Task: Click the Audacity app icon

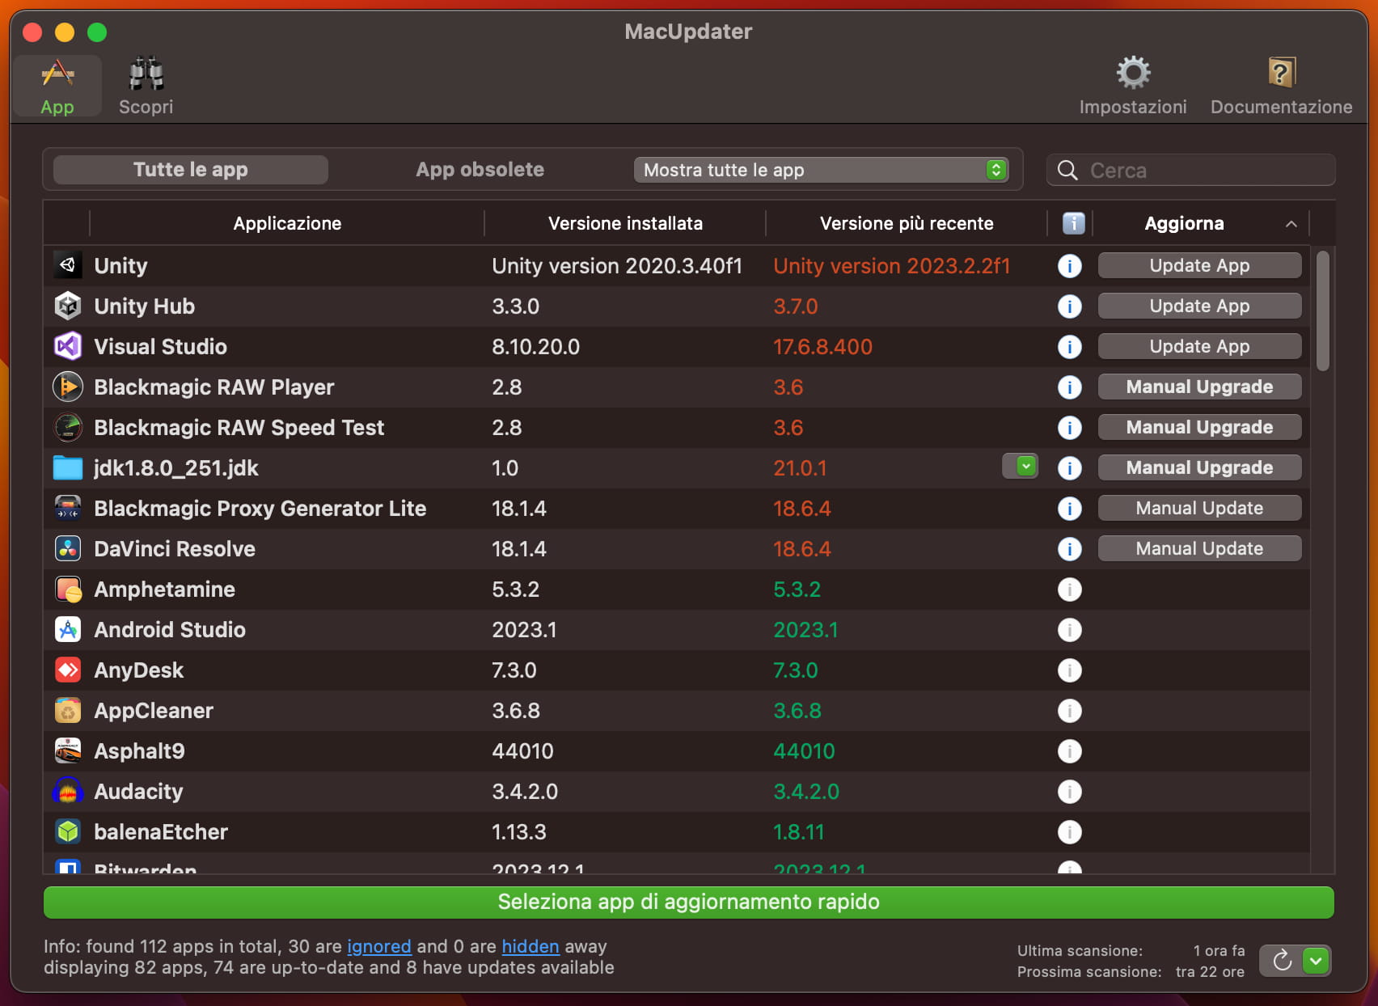Action: tap(68, 791)
